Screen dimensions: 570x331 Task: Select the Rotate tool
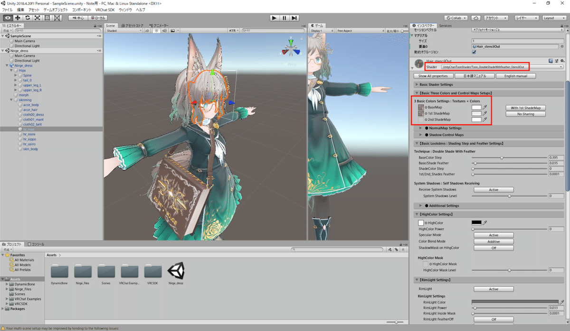click(x=28, y=18)
